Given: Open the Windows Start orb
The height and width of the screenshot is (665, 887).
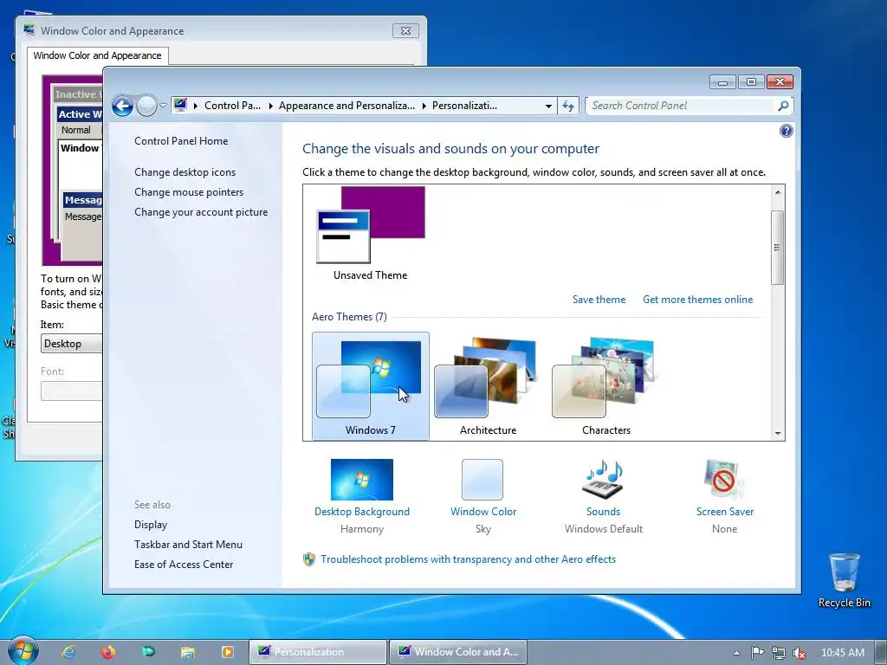Looking at the screenshot, I should point(23,651).
